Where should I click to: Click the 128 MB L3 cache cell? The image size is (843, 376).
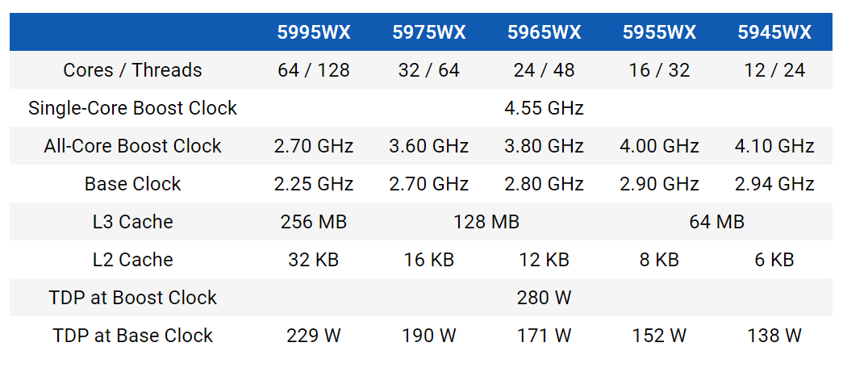point(486,222)
